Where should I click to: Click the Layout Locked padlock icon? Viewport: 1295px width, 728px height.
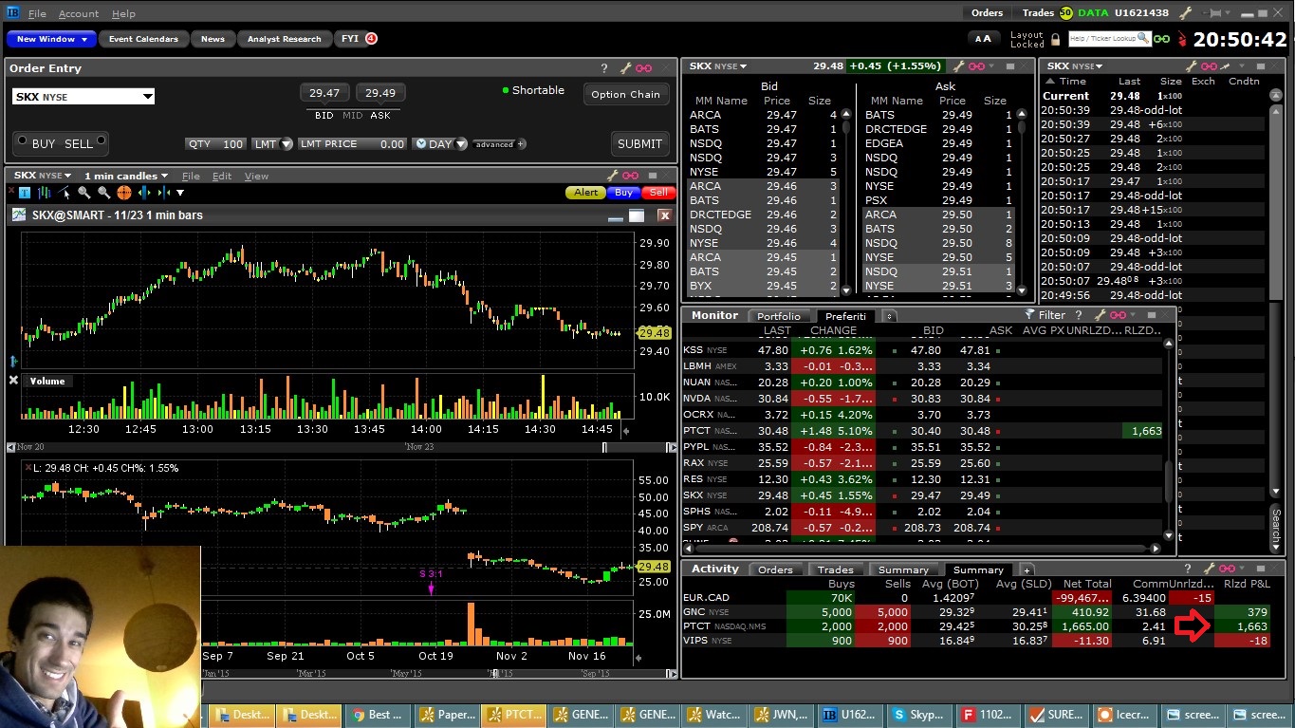(1055, 40)
